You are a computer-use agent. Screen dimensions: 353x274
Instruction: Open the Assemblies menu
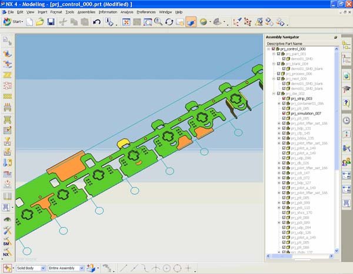(x=86, y=12)
